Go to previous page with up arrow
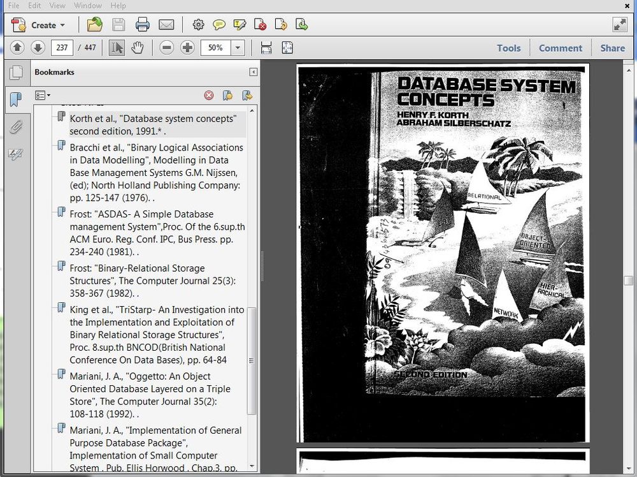This screenshot has height=477, width=637. pos(17,48)
